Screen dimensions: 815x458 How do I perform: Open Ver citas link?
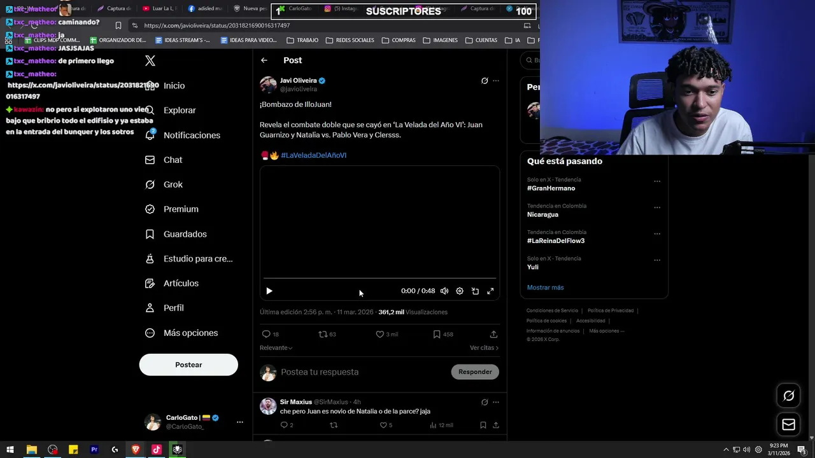tap(484, 348)
